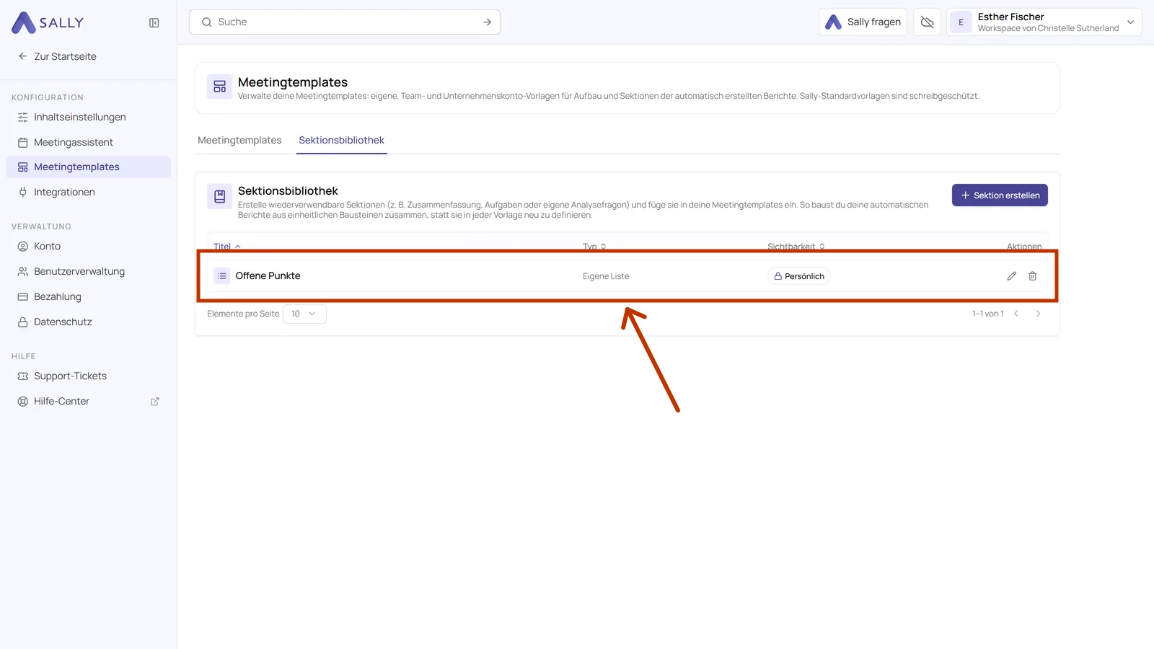
Task: Open Elemente pro Seite dropdown
Action: coord(304,314)
